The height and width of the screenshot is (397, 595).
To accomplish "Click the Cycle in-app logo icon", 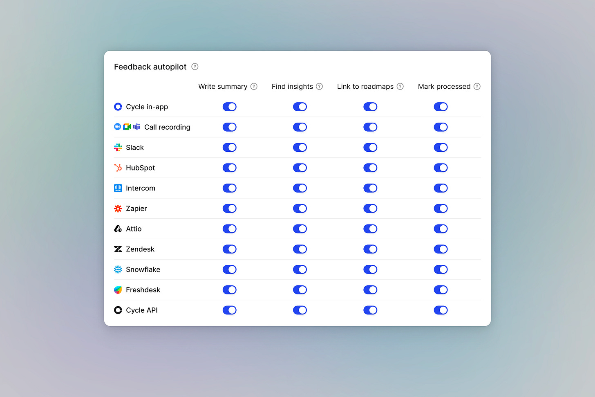I will (118, 107).
